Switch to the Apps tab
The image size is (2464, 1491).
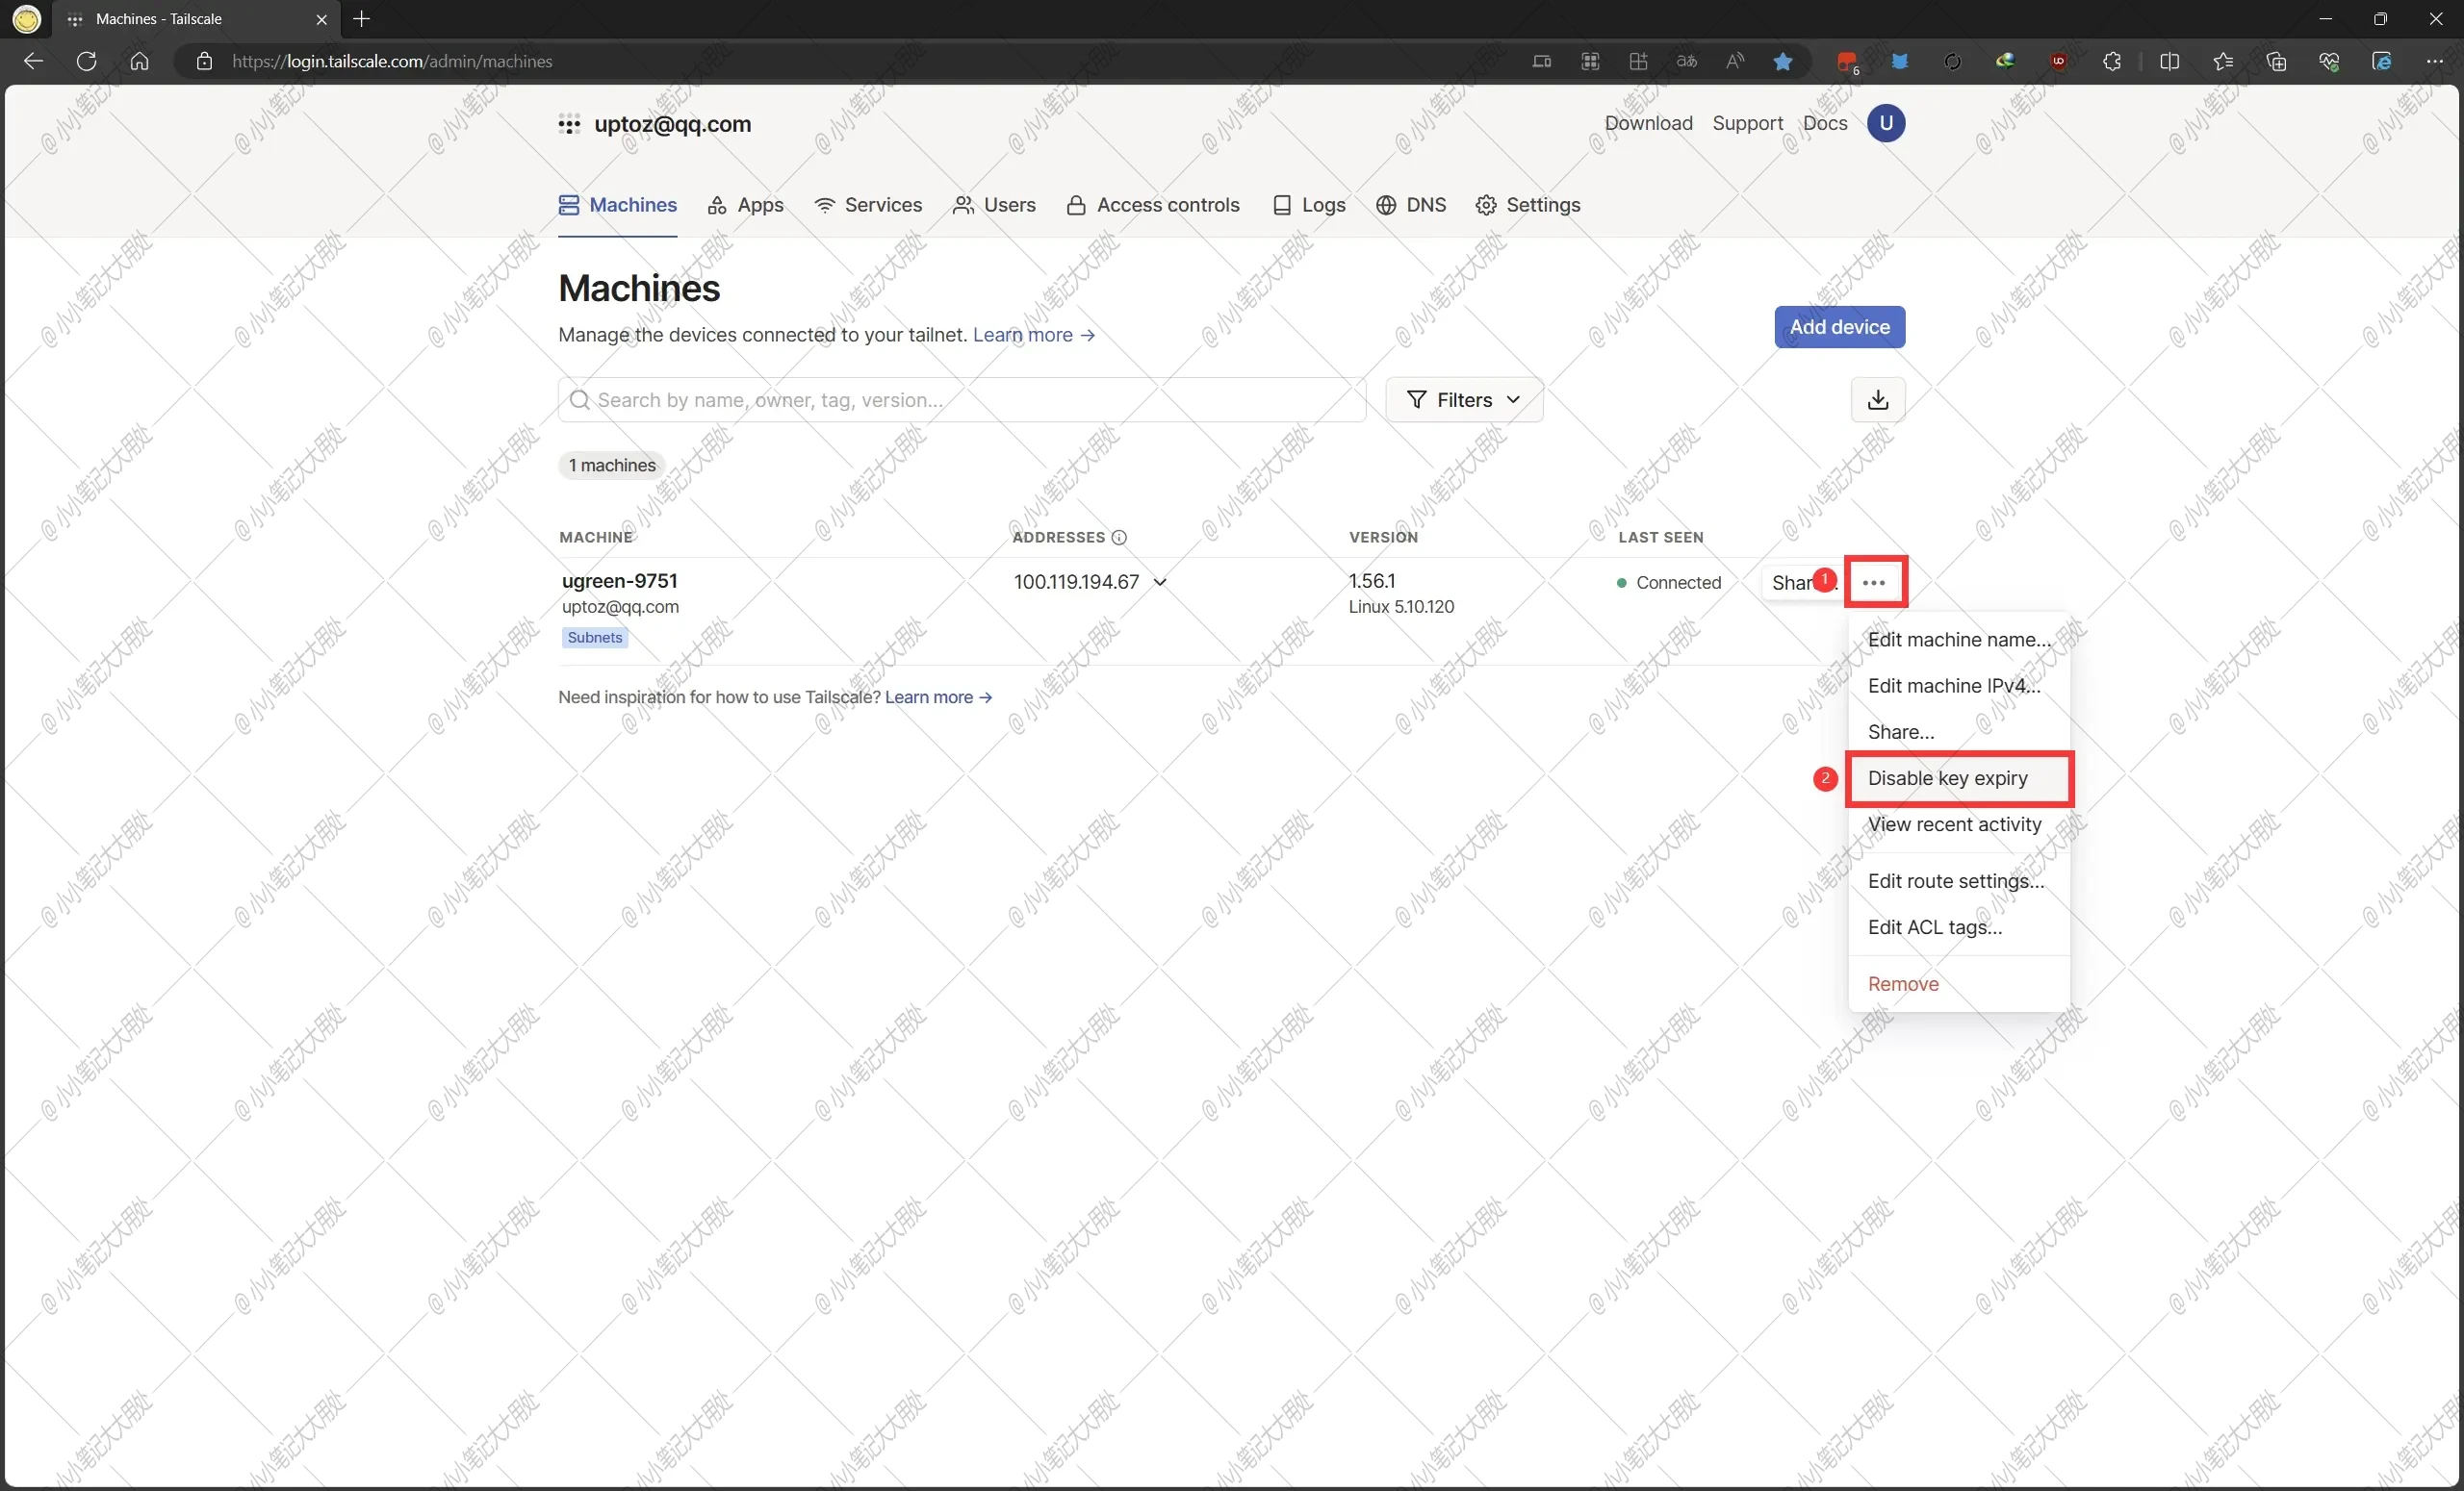click(746, 205)
